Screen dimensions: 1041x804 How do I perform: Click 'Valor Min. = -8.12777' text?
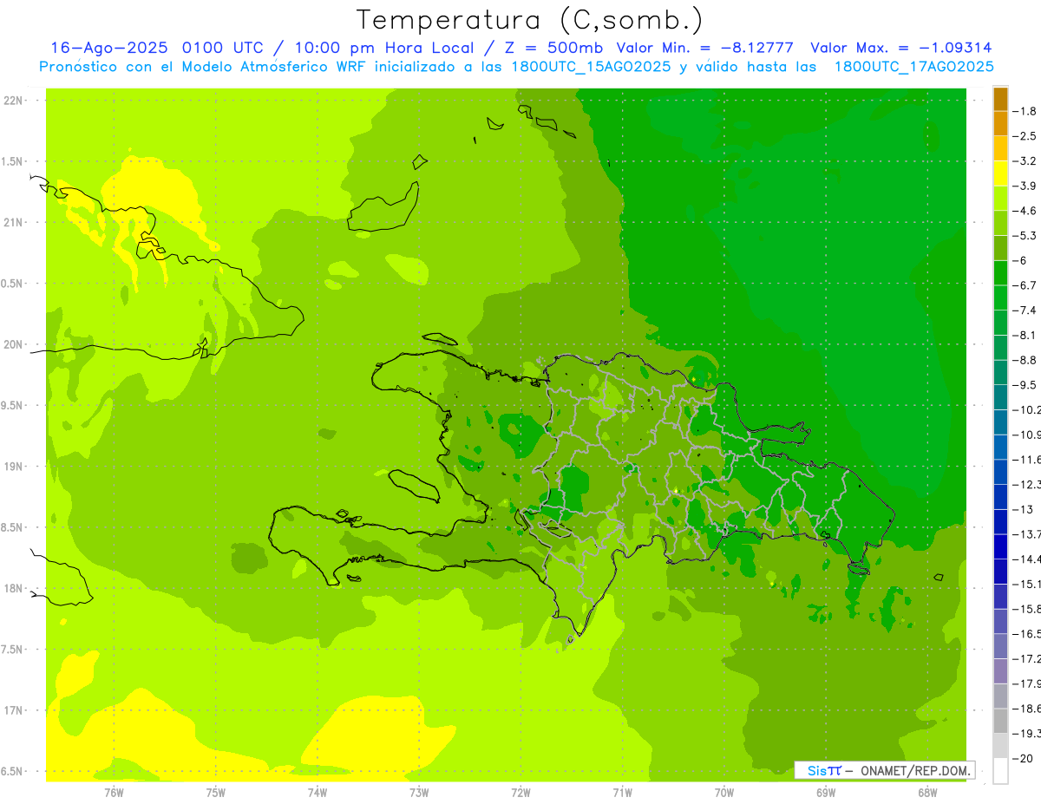[706, 48]
